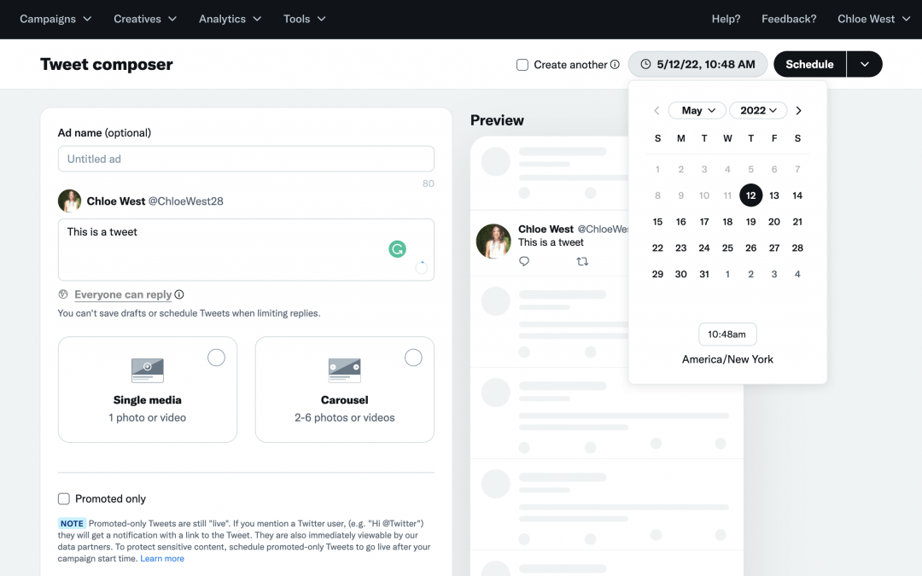Screen dimensions: 922x576
Task: Click the Grammarly icon in tweet box
Action: pyautogui.click(x=398, y=249)
